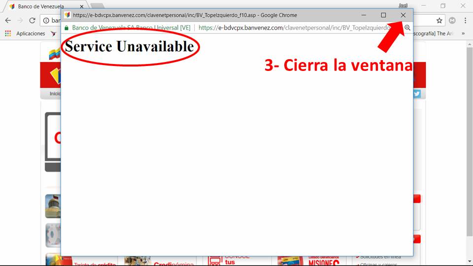Click the bird bookmark icon beside Aplicaciones
The width and height of the screenshot is (473, 266).
(53, 33)
